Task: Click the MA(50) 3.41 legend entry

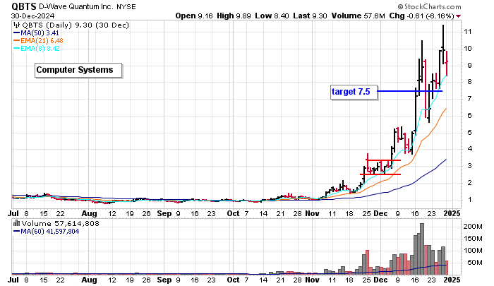Action: [x=36, y=32]
